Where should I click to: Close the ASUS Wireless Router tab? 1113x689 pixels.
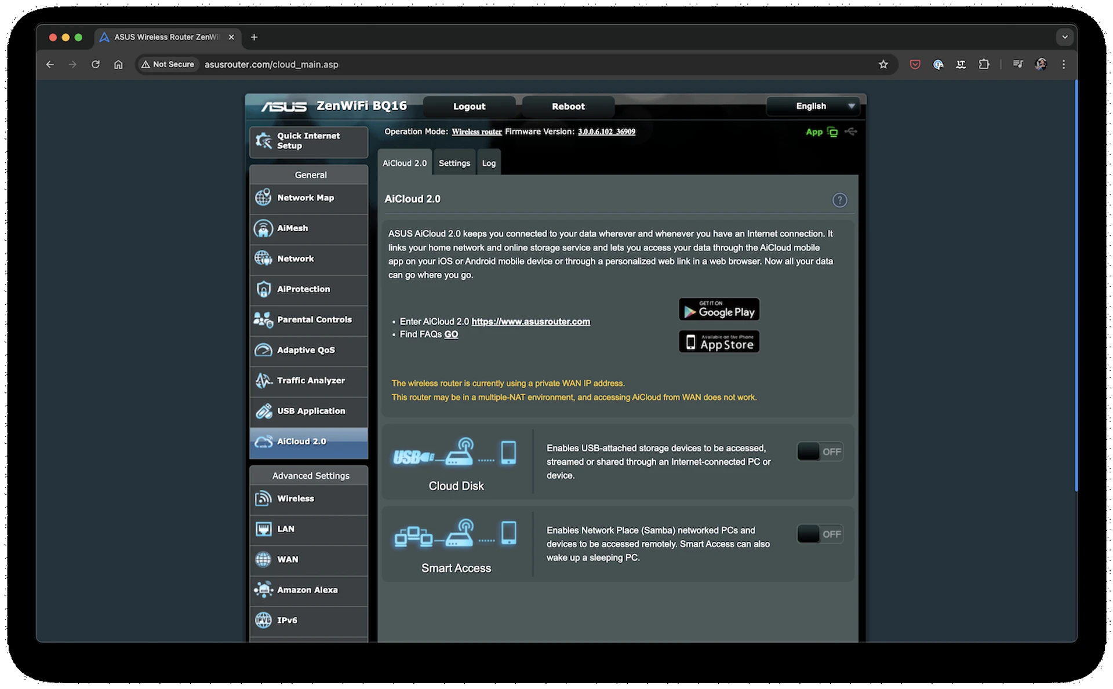click(x=231, y=37)
